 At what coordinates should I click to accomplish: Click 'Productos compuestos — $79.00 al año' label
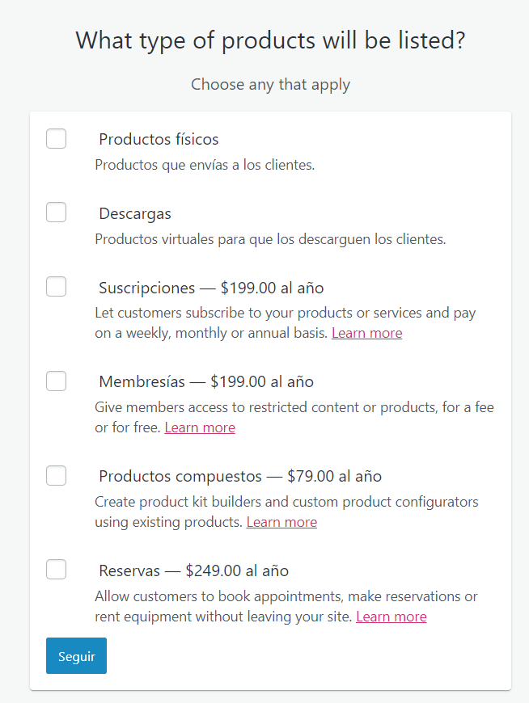click(240, 476)
